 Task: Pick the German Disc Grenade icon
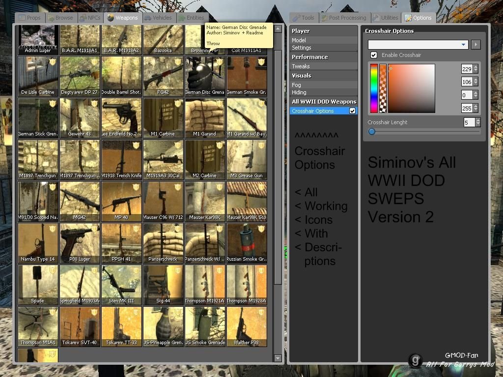pyautogui.click(x=205, y=76)
